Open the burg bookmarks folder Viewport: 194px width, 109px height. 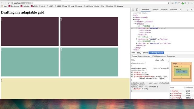pyautogui.click(x=71, y=6)
